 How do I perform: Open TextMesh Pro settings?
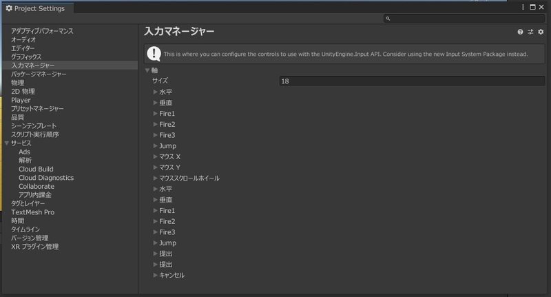[x=32, y=212]
